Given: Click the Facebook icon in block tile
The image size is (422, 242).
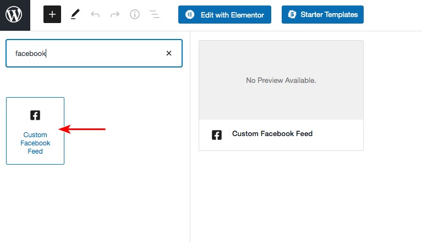Looking at the screenshot, I should [35, 115].
